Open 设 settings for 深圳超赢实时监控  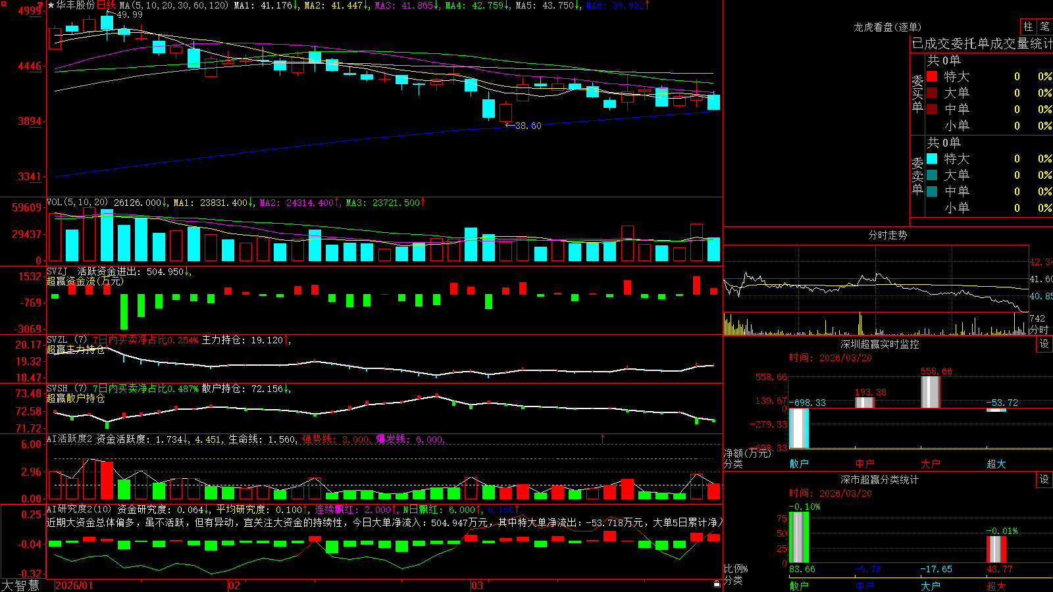tap(1044, 343)
